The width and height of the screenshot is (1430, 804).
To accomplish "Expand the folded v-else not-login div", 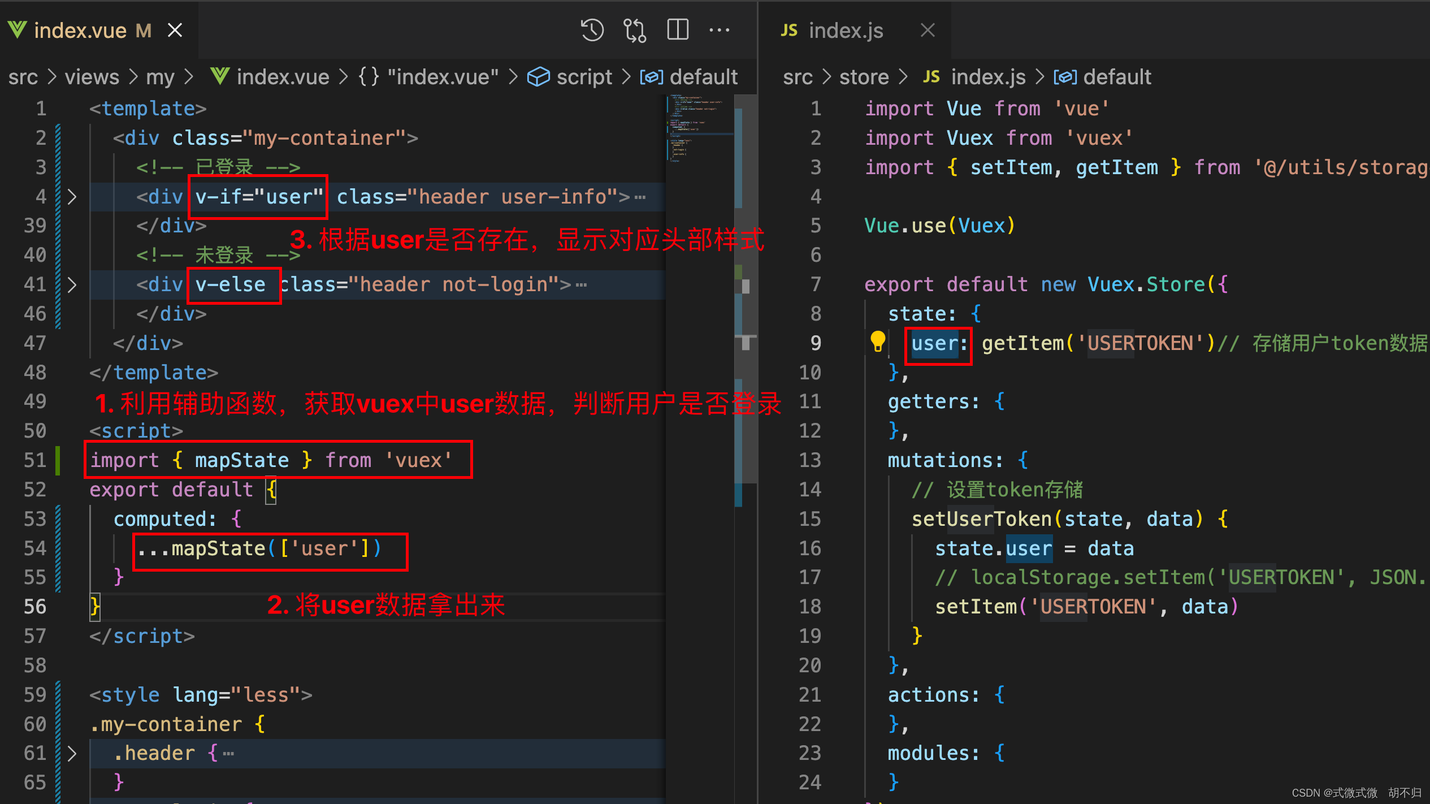I will pyautogui.click(x=72, y=284).
